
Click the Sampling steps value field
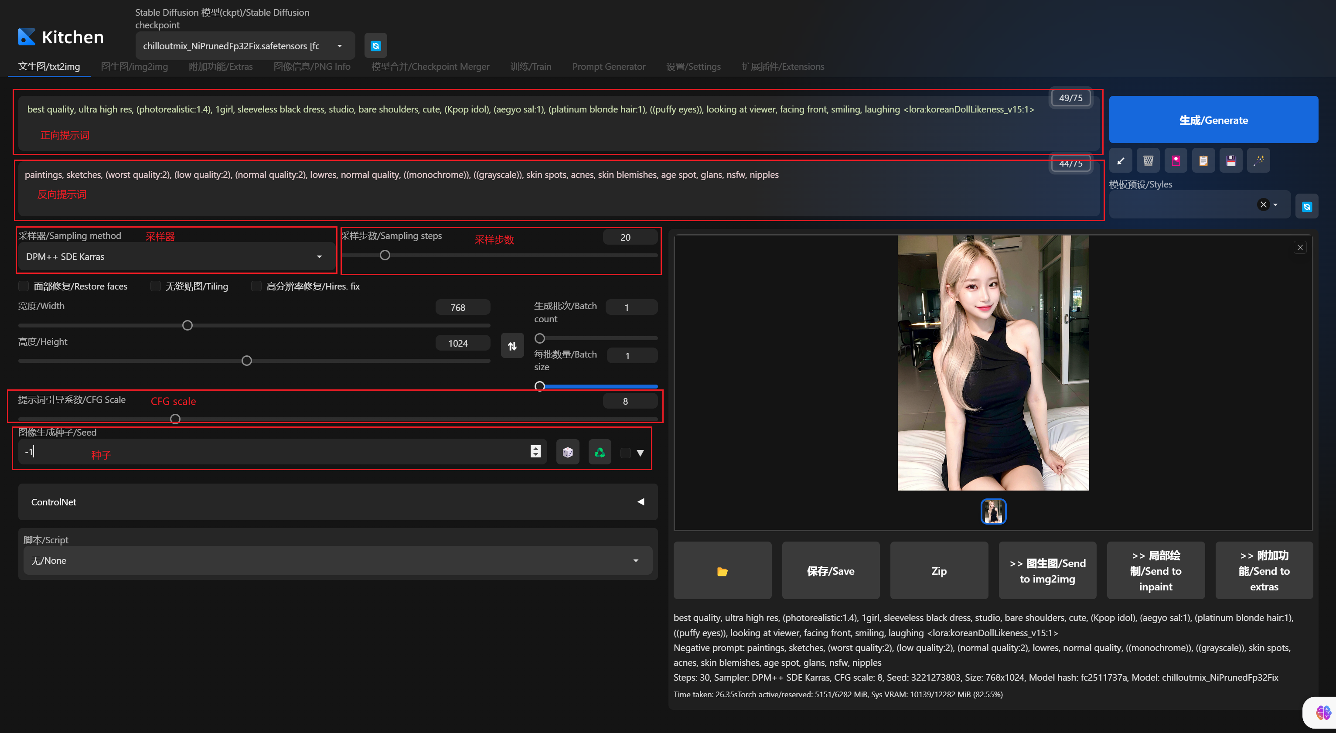(630, 237)
